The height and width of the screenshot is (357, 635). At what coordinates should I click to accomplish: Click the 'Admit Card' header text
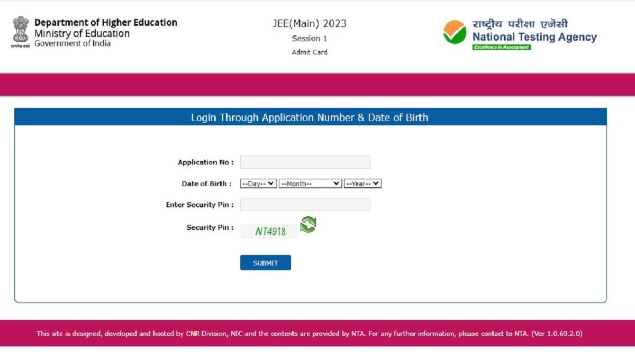coord(309,52)
